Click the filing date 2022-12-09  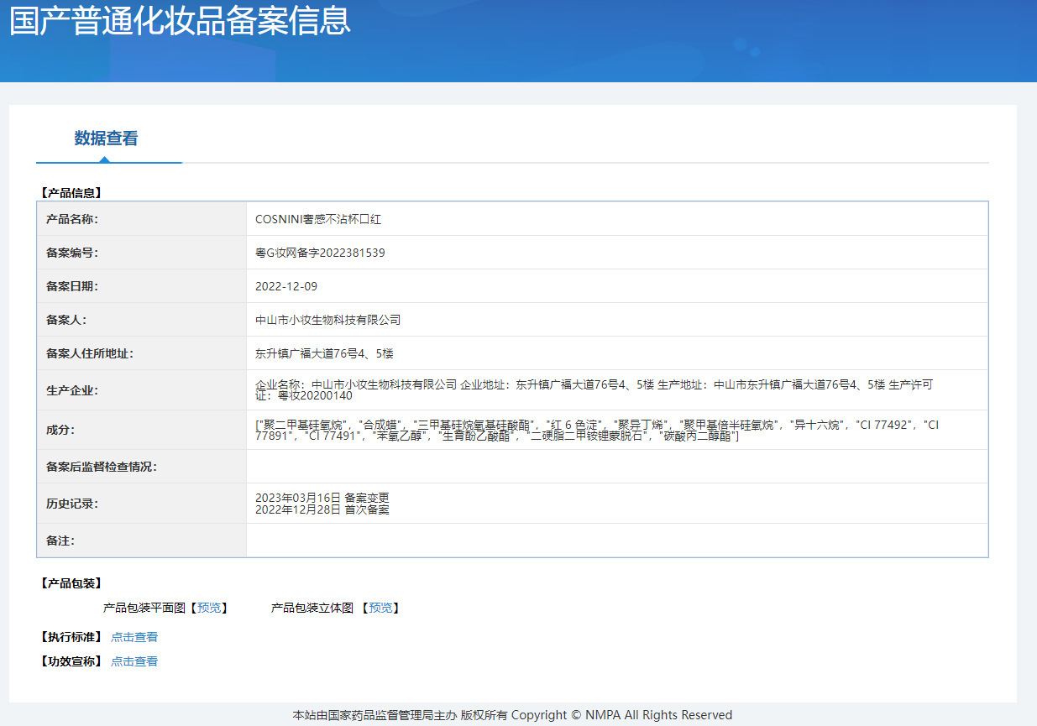point(286,286)
